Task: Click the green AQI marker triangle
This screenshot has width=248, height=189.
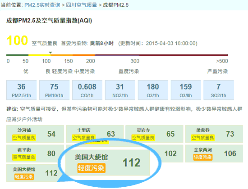Action: click(x=51, y=52)
